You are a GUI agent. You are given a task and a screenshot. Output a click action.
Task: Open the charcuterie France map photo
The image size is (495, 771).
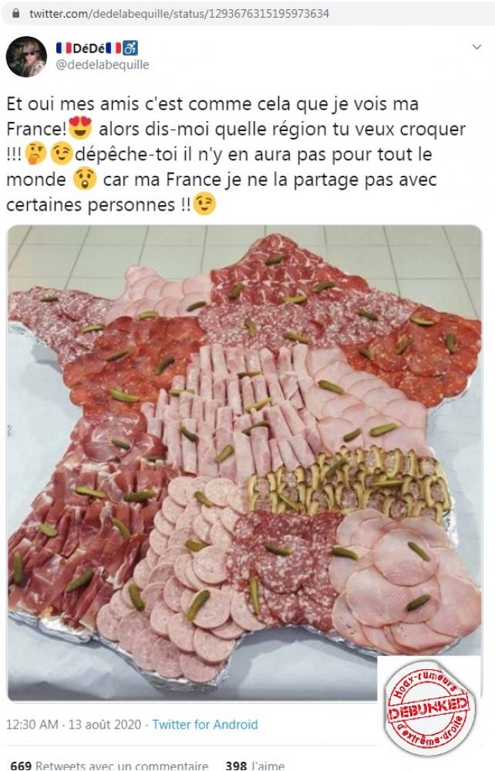244,462
